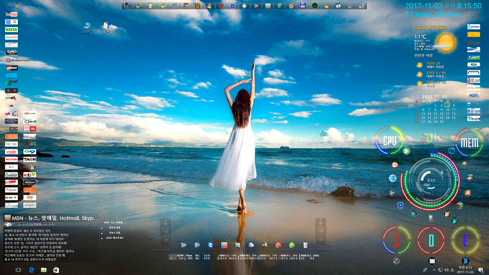The width and height of the screenshot is (489, 275).
Task: Open the Amazon shopping shortcut
Action: pos(30,182)
